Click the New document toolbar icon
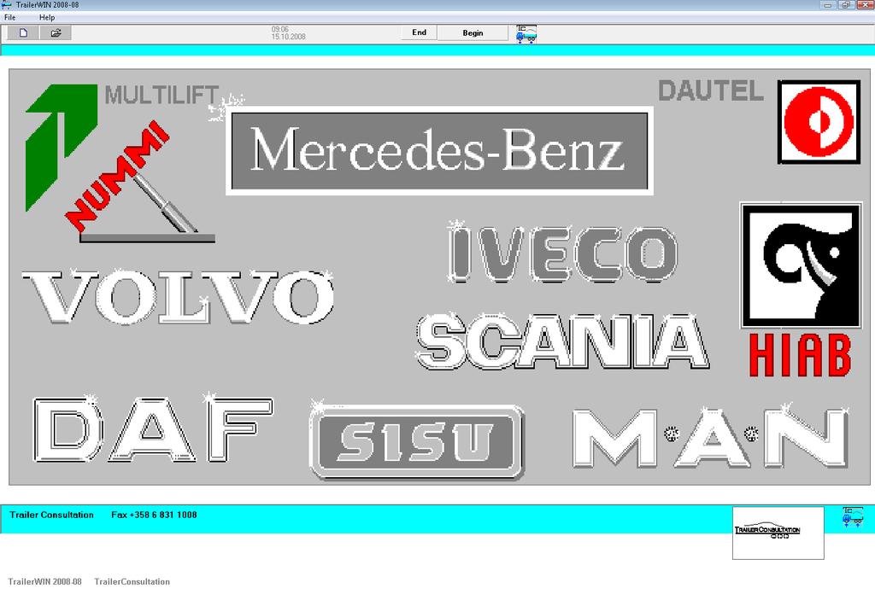The height and width of the screenshot is (594, 875). pyautogui.click(x=23, y=33)
